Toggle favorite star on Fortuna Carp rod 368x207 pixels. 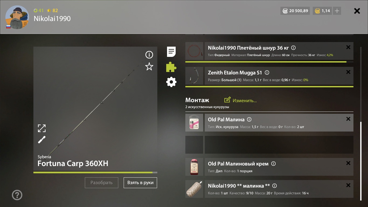(149, 67)
